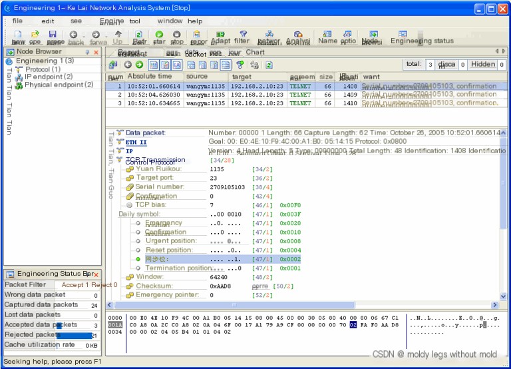Toggle the first pressed packet layout button
This screenshot has height=369, width=511.
tap(154, 65)
